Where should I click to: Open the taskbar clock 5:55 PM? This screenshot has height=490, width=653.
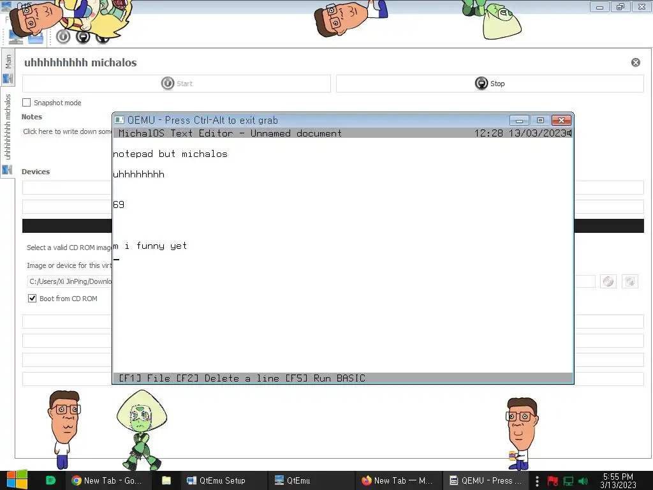[618, 481]
